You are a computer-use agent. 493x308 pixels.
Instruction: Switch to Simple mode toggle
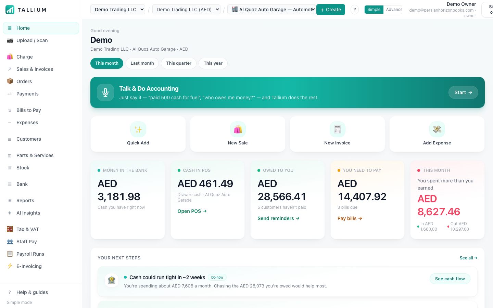point(374,10)
